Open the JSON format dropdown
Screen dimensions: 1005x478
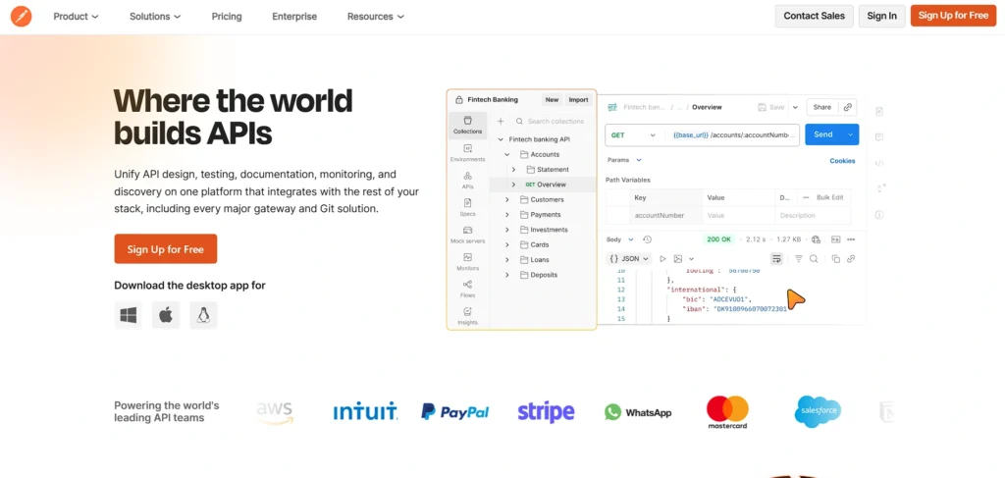[629, 259]
